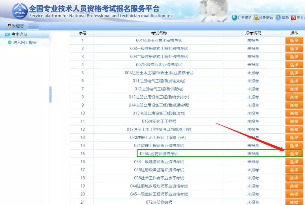Image resolution: width=305 pixels, height=205 pixels.
Task: Click 选择 for 026执业药师资格考试
Action: click(x=294, y=154)
